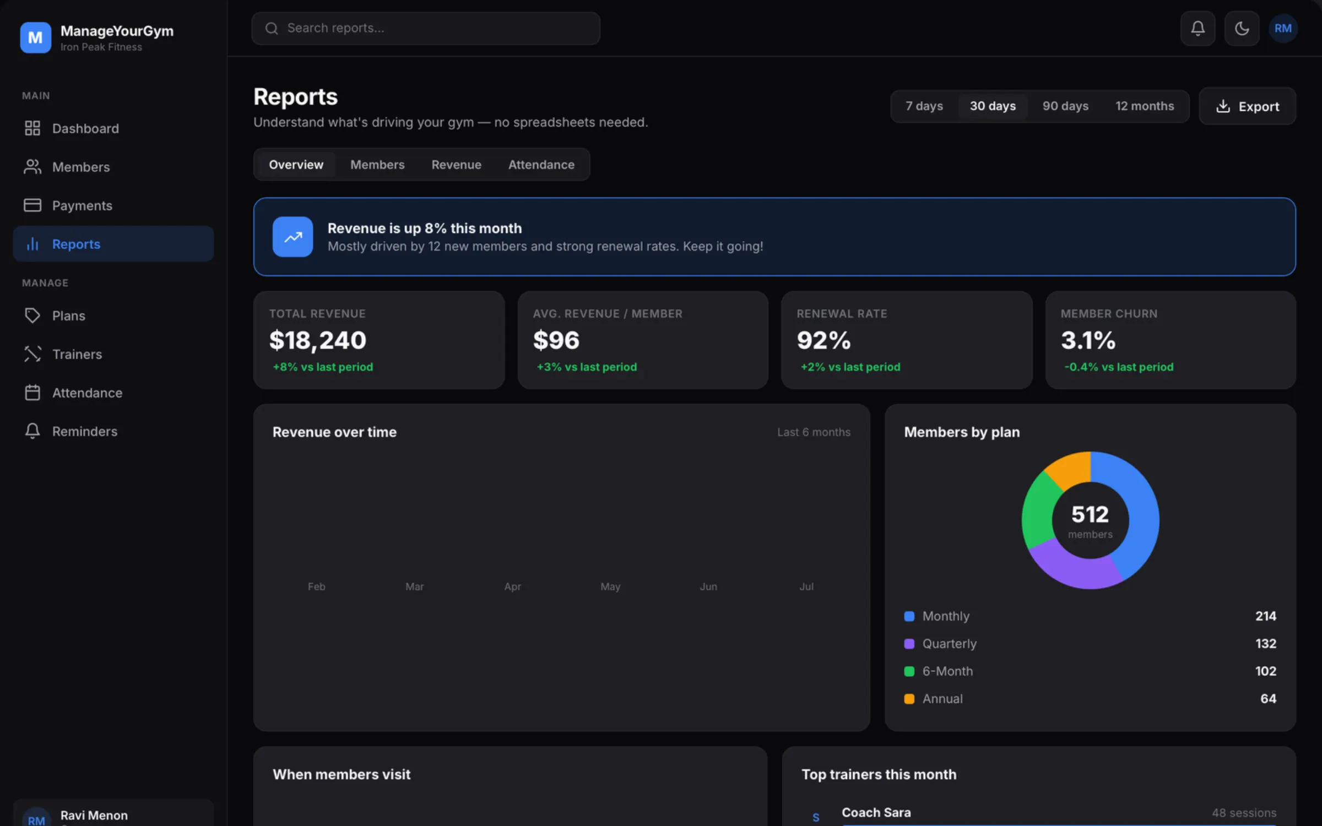Click the Total Revenue card
1322x826 pixels.
click(379, 340)
